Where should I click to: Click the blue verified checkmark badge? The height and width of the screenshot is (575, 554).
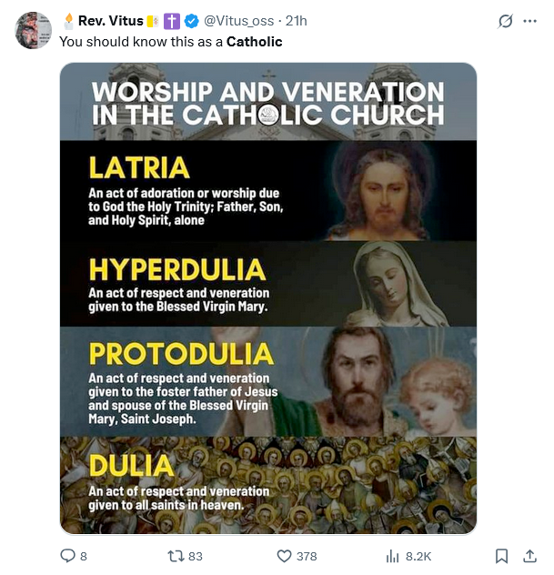(x=193, y=22)
